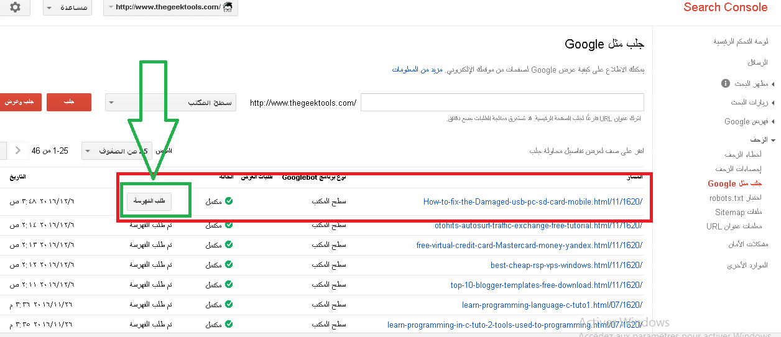Click the URL path input field

[x=502, y=103]
